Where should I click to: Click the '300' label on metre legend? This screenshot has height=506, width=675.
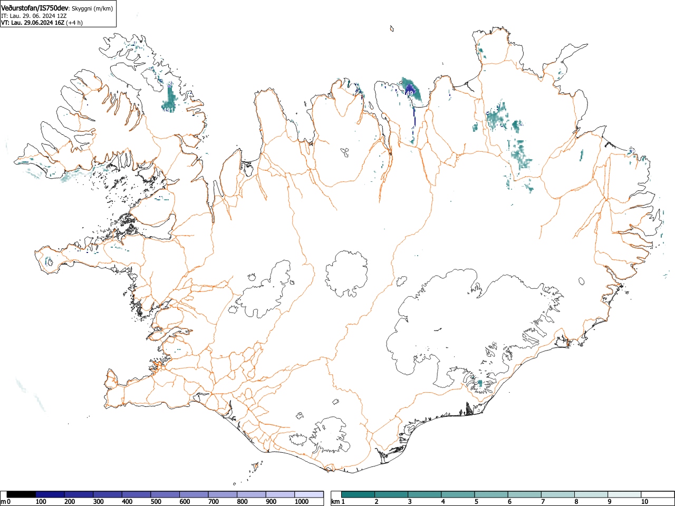[x=98, y=502]
